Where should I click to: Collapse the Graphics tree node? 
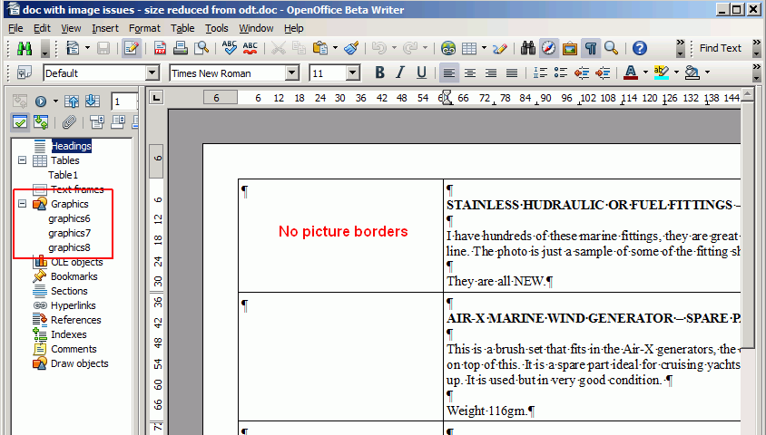click(x=22, y=203)
